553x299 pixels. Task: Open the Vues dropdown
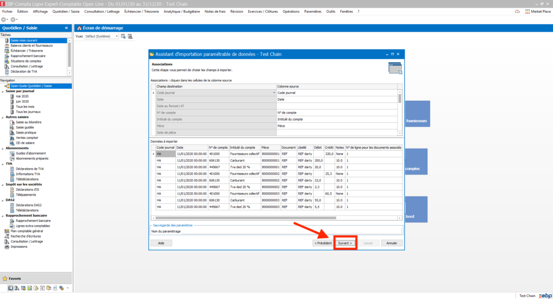click(x=117, y=36)
